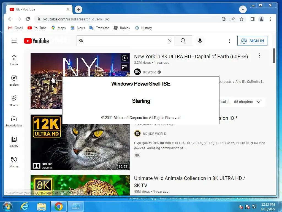Open History in the YouTube sidebar
282x212 pixels.
click(x=14, y=162)
